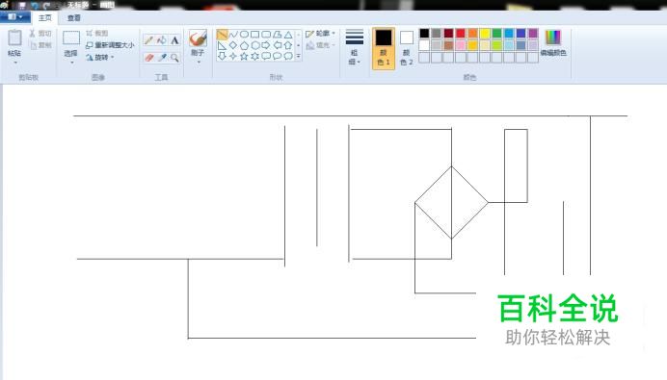The height and width of the screenshot is (380, 667).
Task: Choose the Right arrow shape
Action: pyautogui.click(x=266, y=45)
